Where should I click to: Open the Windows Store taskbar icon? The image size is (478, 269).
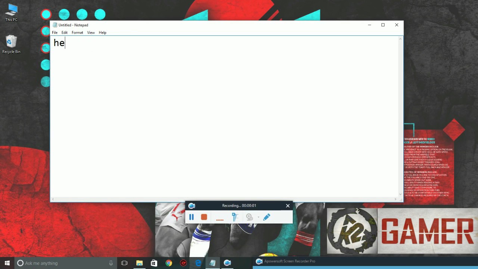(154, 263)
